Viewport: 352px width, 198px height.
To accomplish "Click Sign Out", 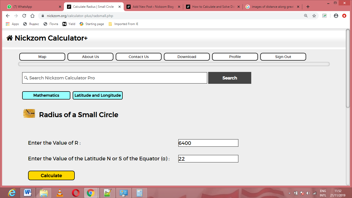I will pos(283,57).
